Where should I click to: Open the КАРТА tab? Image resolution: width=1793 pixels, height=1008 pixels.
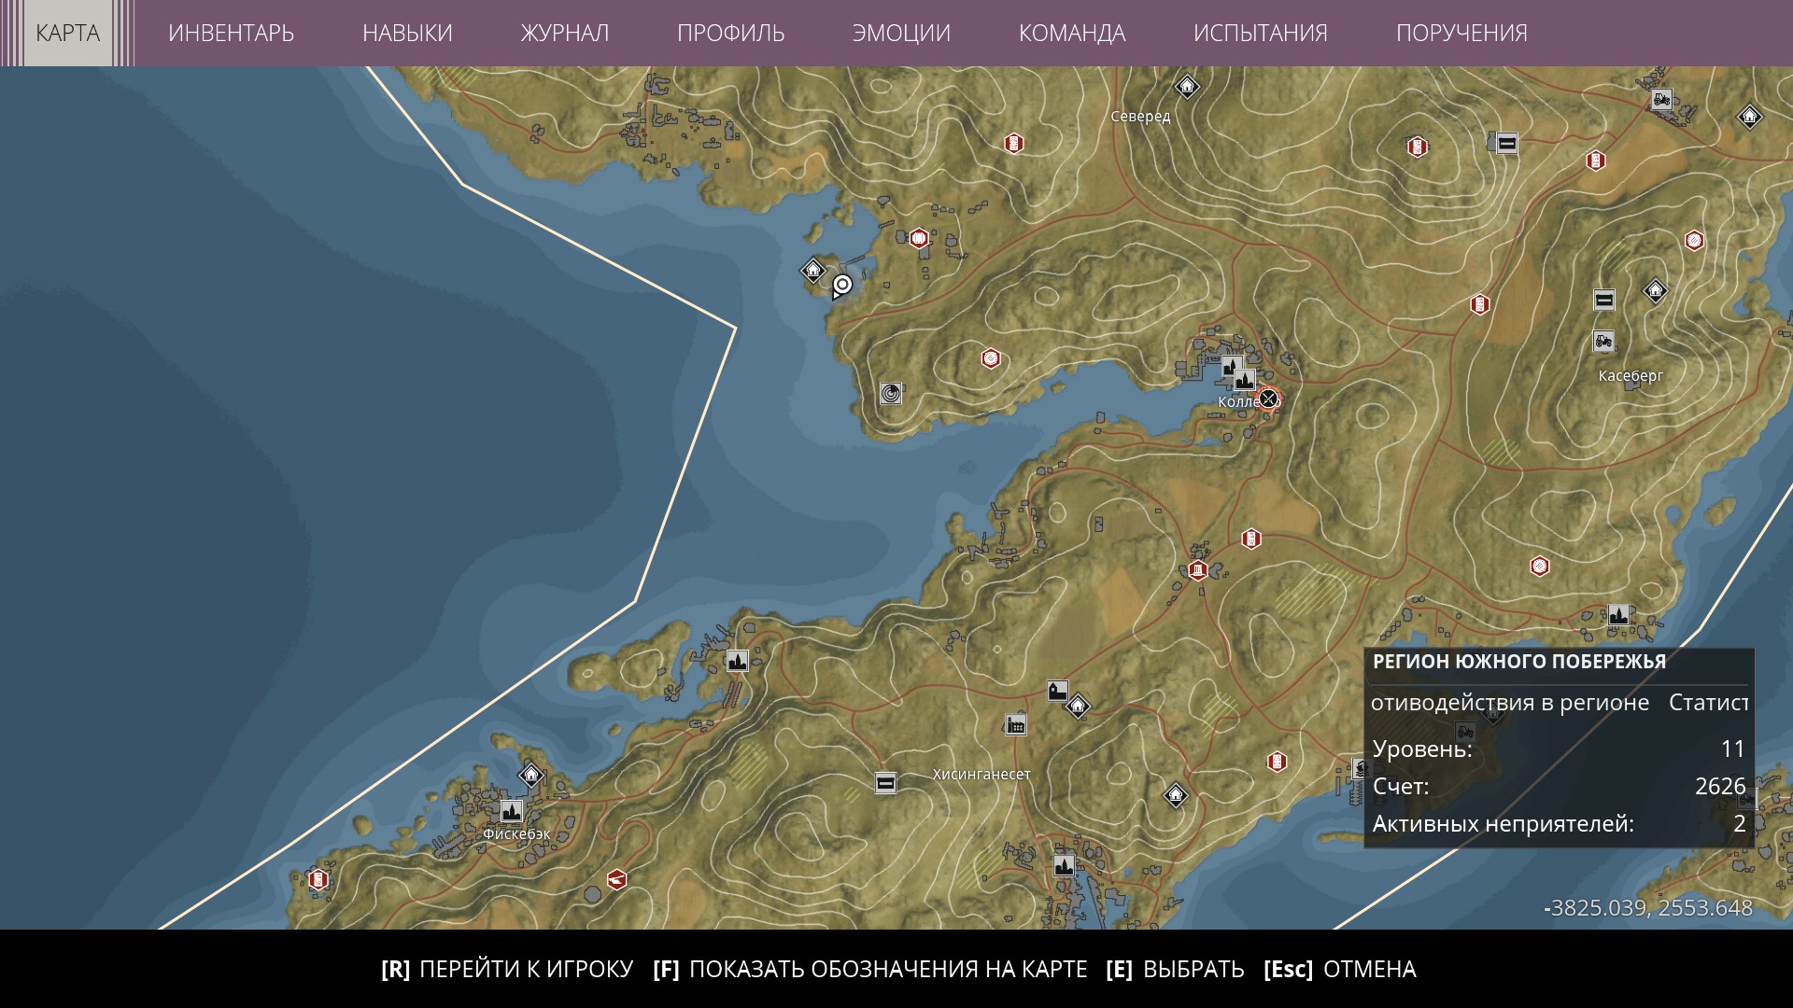click(67, 33)
